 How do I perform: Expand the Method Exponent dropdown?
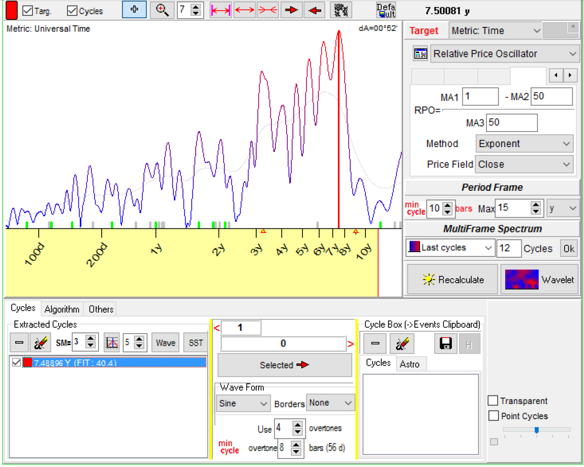(525, 144)
